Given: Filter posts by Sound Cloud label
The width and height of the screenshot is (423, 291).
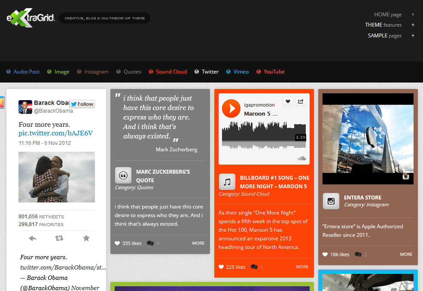Looking at the screenshot, I should tap(172, 71).
